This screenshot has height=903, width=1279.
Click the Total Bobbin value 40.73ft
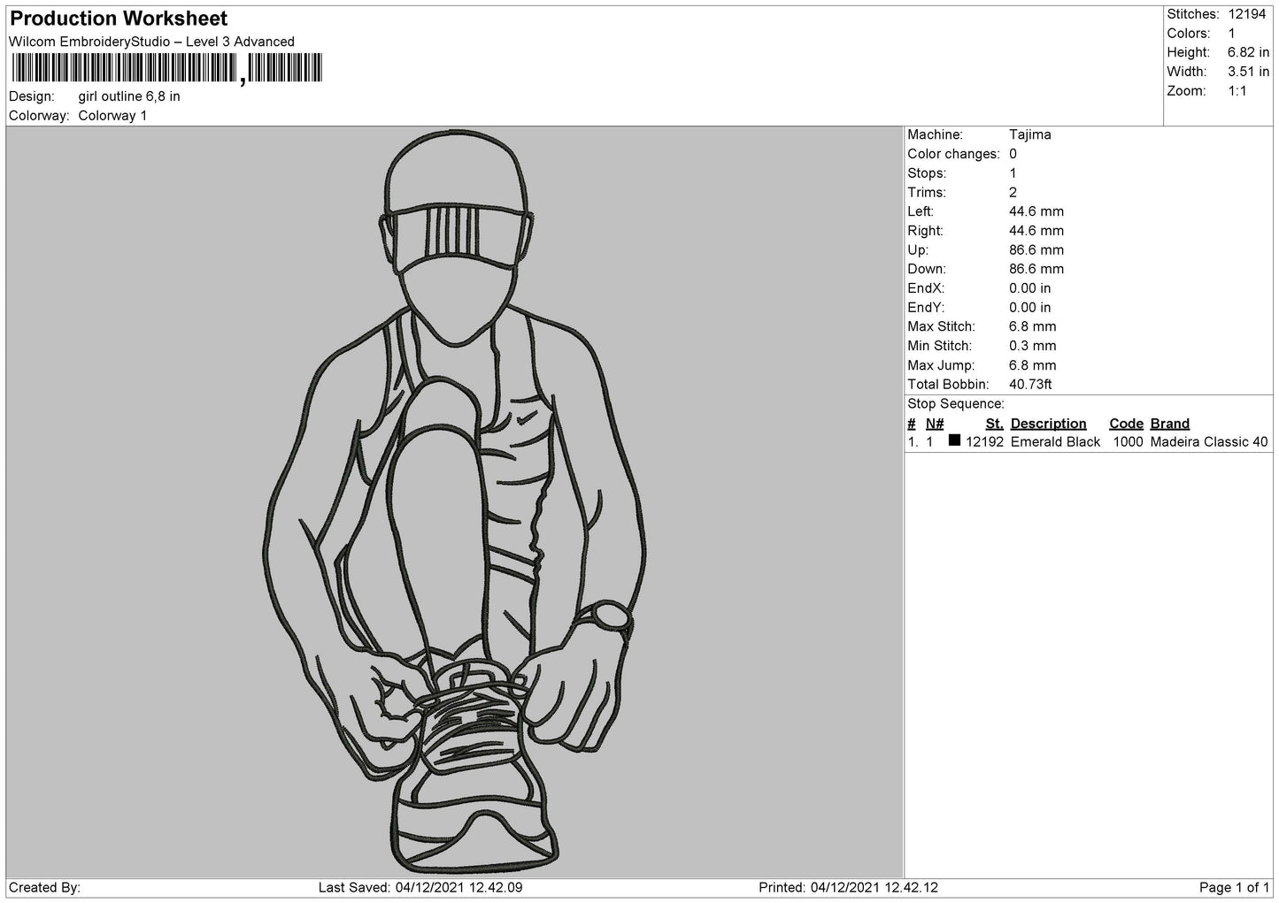click(x=1030, y=385)
